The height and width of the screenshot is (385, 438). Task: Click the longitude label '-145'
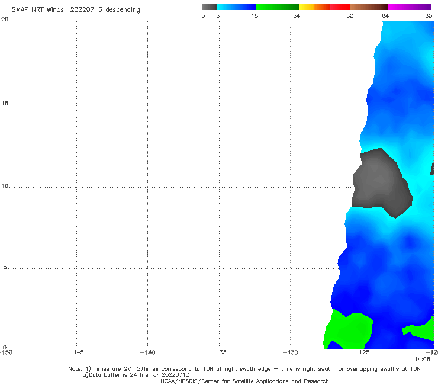coord(76,352)
